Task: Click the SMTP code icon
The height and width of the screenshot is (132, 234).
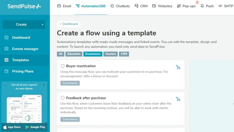Action: 220,6
